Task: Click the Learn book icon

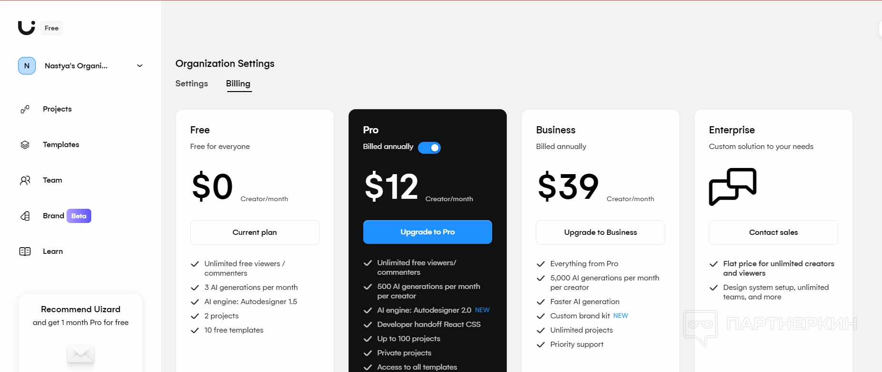Action: 25,251
